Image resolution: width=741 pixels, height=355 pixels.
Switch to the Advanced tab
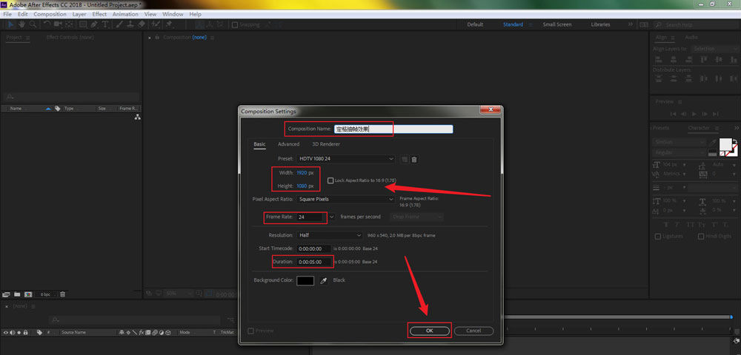coord(288,144)
